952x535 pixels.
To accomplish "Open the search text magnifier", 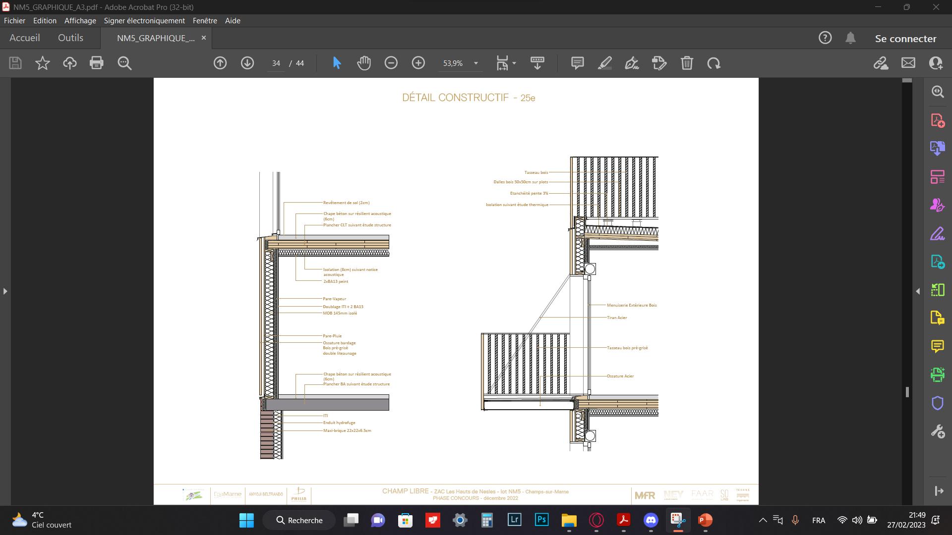I will click(124, 63).
